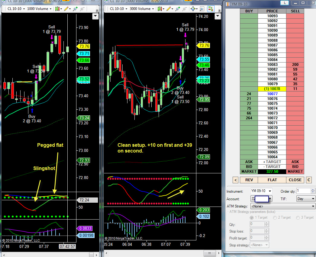Screen dimensions: 316x257
Task: Click the FLAT button
Action: coord(272,180)
